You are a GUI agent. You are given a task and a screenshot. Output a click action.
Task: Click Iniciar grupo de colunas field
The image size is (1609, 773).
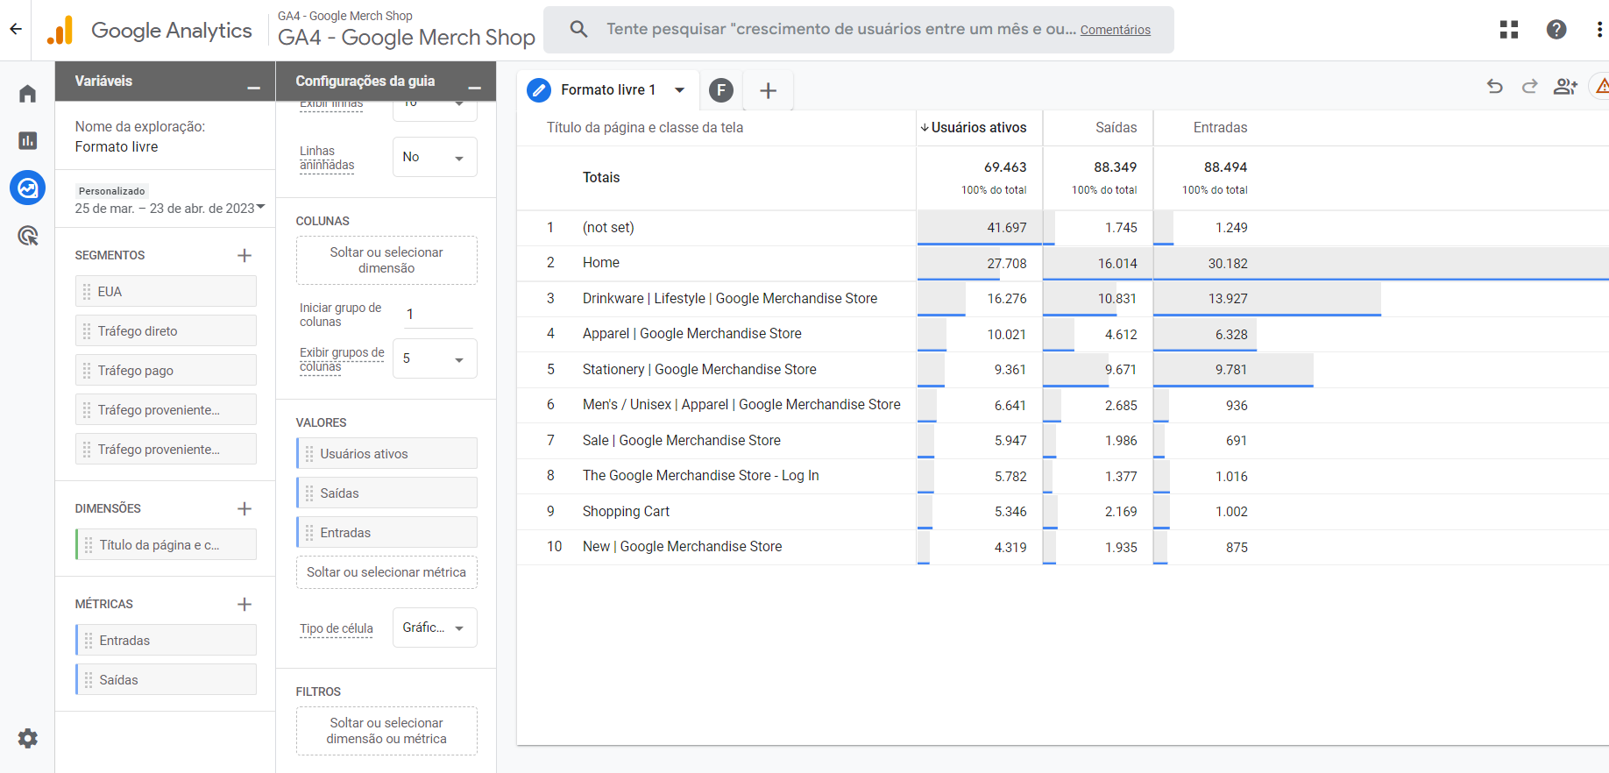438,314
